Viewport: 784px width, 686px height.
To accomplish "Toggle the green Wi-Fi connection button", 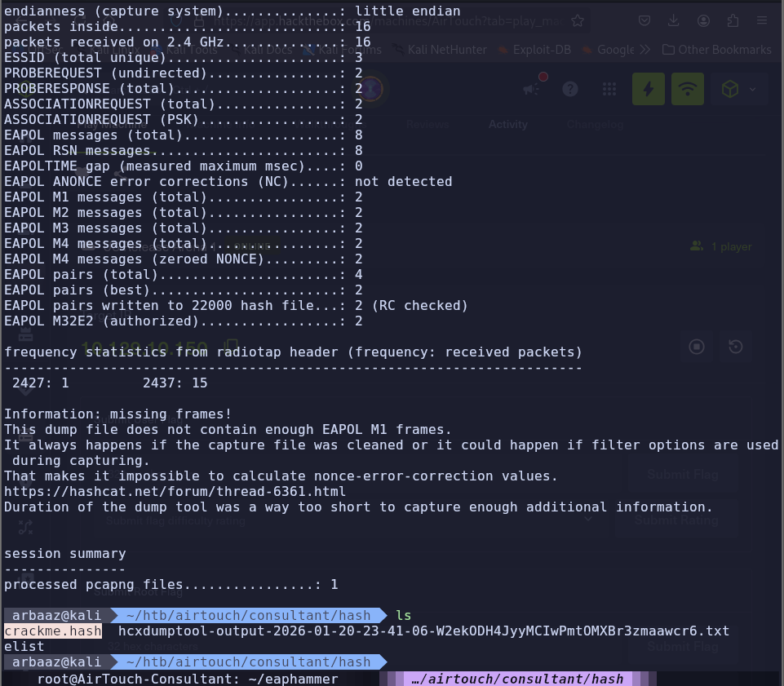I will click(x=688, y=89).
